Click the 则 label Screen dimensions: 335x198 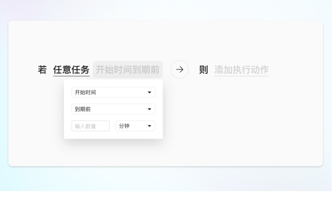pyautogui.click(x=203, y=70)
